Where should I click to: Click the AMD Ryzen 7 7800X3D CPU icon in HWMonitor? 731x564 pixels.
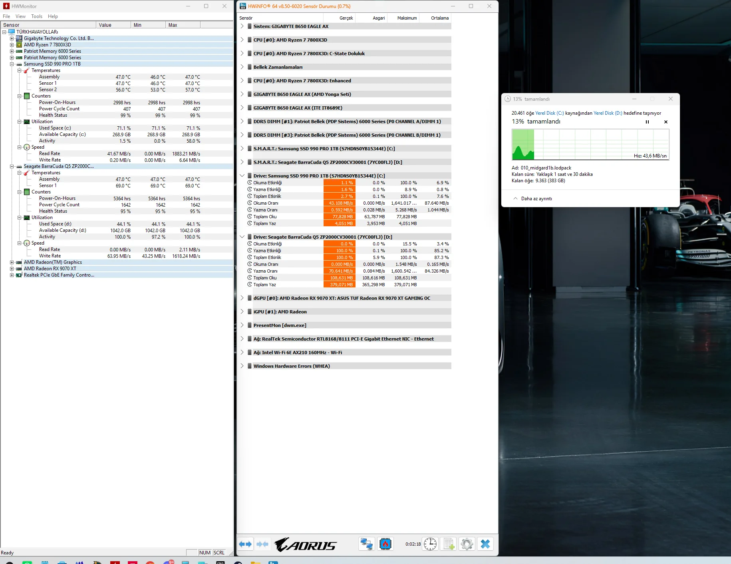click(19, 45)
